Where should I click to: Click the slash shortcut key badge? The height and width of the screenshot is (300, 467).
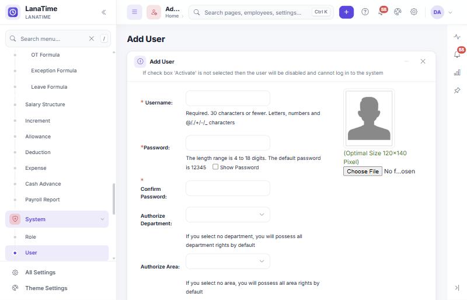coord(104,39)
